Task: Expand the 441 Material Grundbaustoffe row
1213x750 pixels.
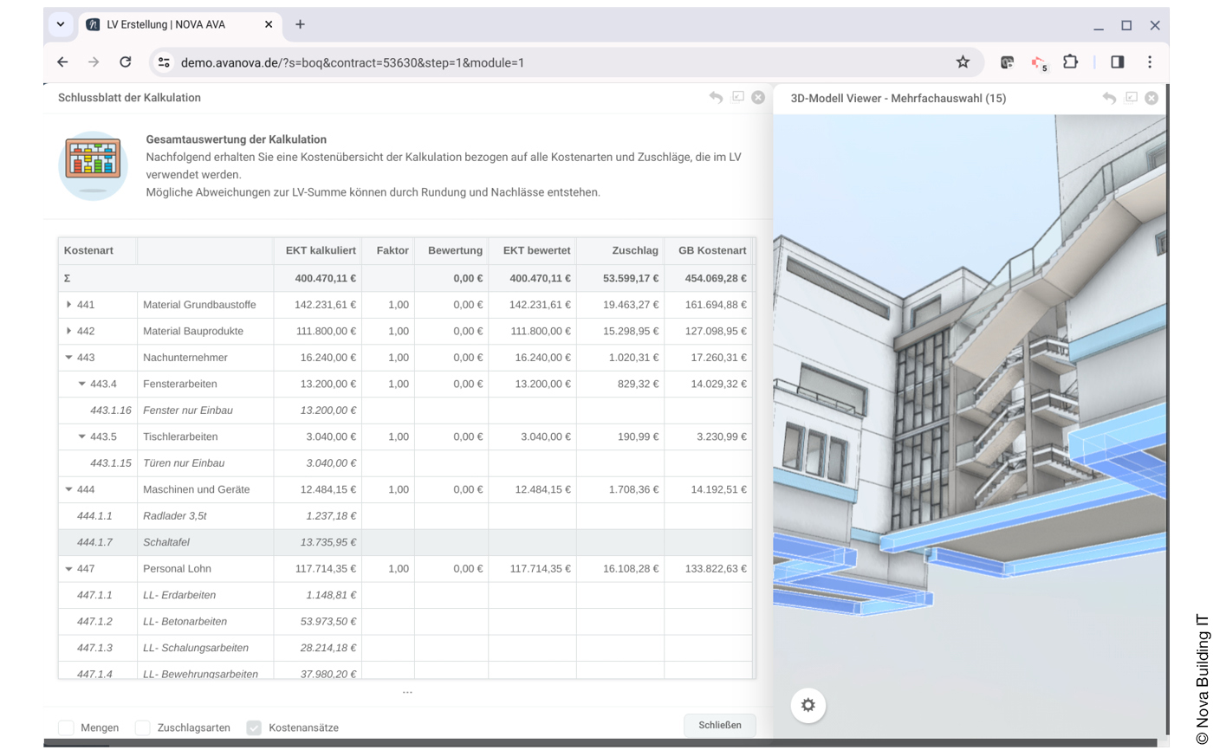Action: [x=70, y=304]
